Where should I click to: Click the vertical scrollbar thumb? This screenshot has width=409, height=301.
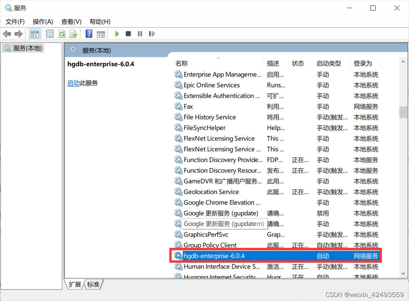(x=403, y=112)
